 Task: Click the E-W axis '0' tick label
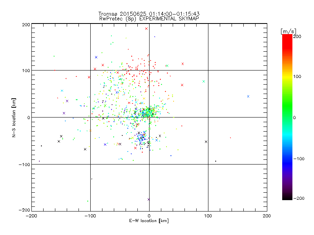click(149, 216)
